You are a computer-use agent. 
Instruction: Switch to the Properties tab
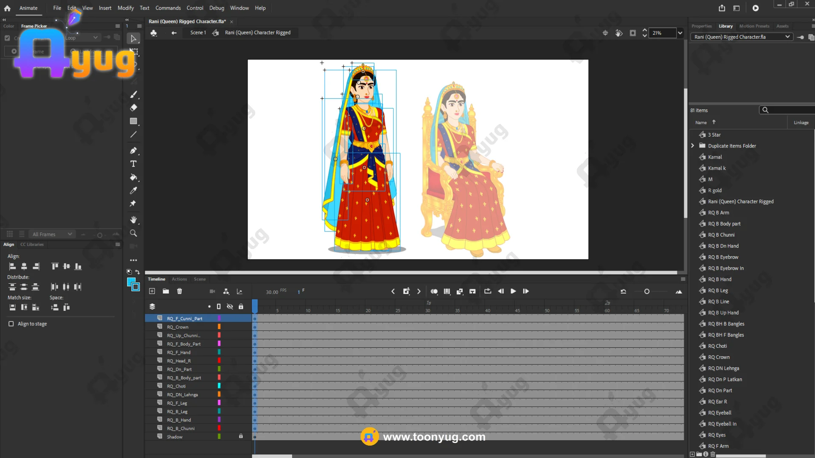[x=701, y=26]
